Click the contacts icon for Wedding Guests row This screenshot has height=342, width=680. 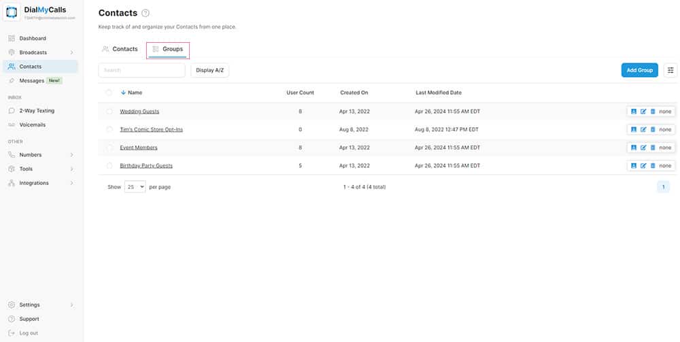[x=634, y=112]
